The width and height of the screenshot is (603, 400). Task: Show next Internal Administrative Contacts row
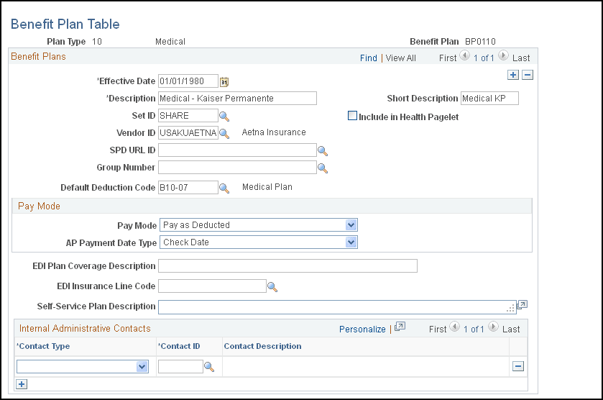[493, 327]
